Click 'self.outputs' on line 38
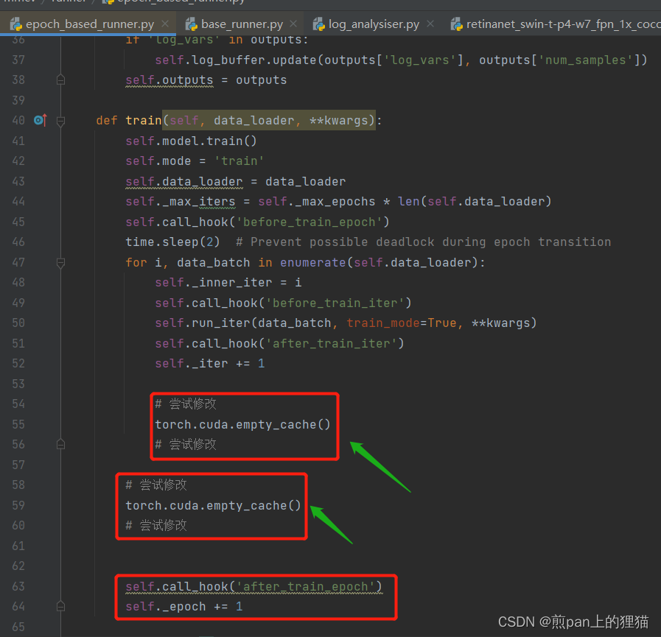661x637 pixels. (169, 80)
